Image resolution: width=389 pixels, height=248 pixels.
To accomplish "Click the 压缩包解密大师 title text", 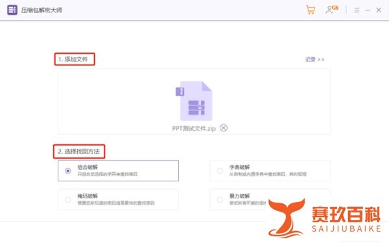I will [x=41, y=10].
